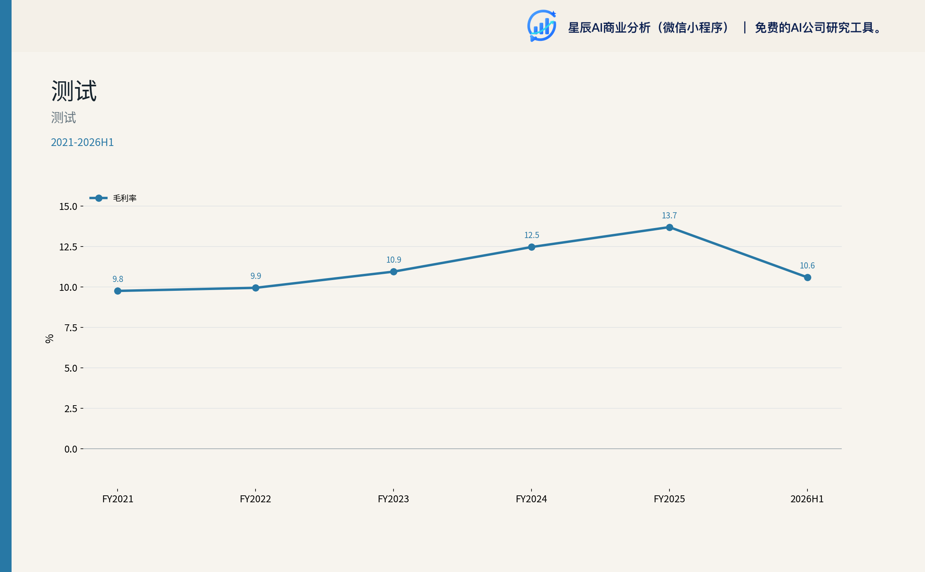
Task: Click the 免费的AI公司研究工具 slogan
Action: 818,27
